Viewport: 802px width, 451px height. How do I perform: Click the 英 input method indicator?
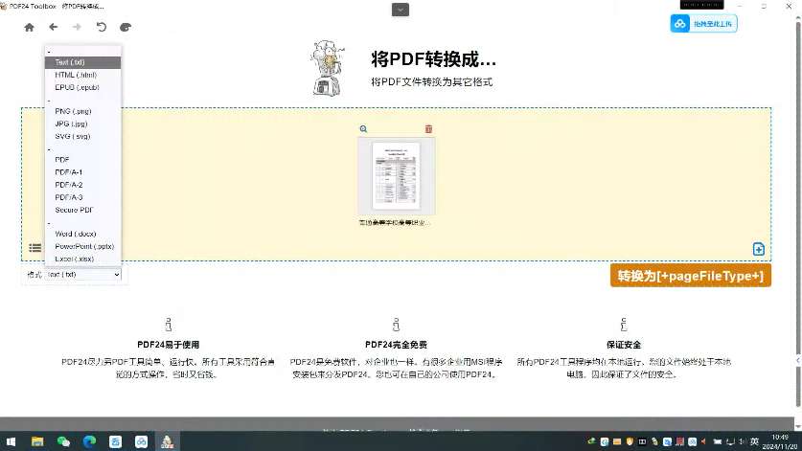[754, 441]
